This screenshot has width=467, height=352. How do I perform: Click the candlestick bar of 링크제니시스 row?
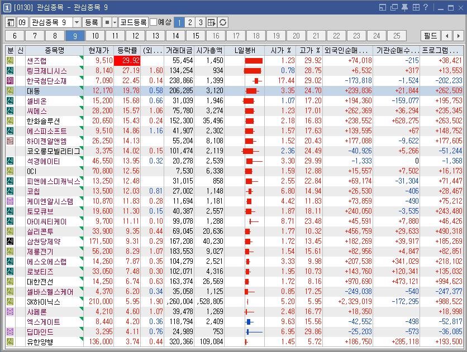(x=252, y=71)
